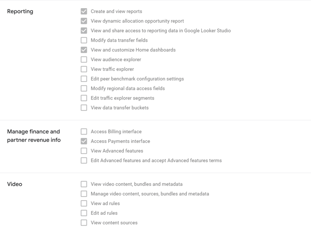Enable Modify data transfer fields
Screen dimensions: 311x235
(84, 40)
